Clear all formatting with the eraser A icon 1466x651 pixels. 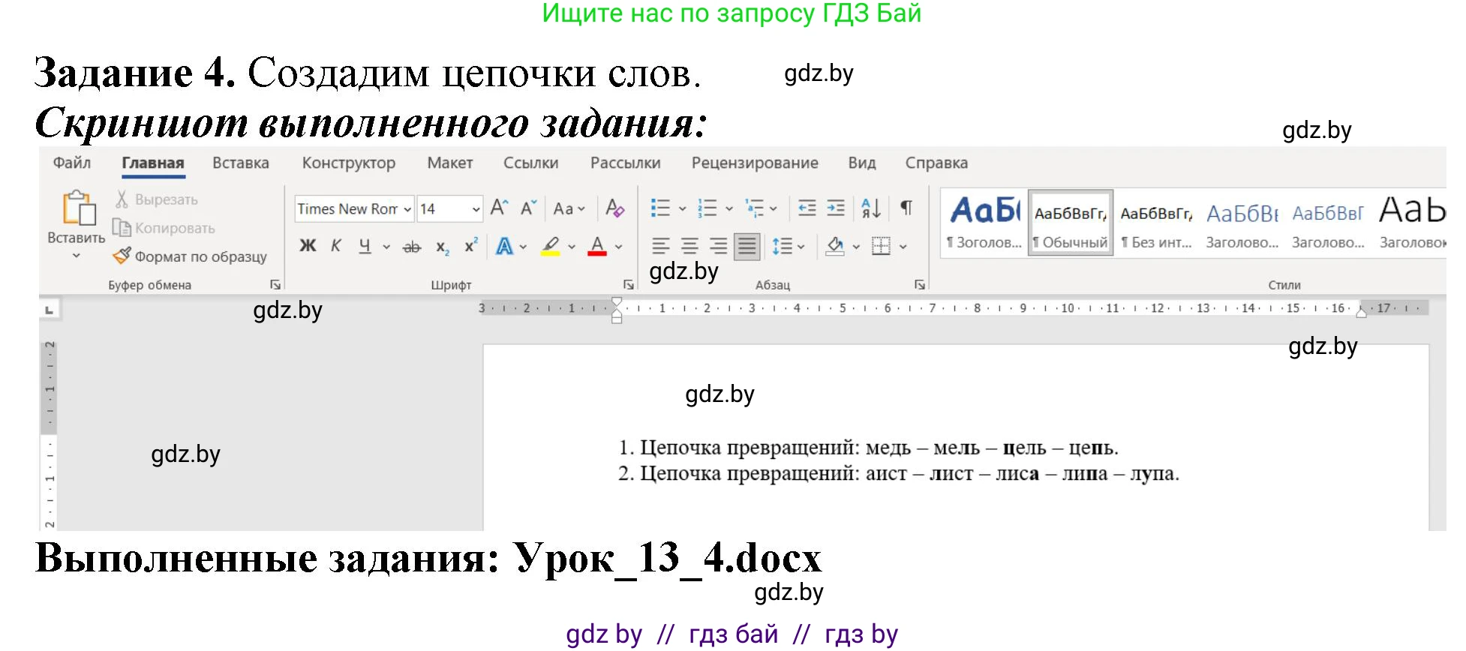click(614, 208)
